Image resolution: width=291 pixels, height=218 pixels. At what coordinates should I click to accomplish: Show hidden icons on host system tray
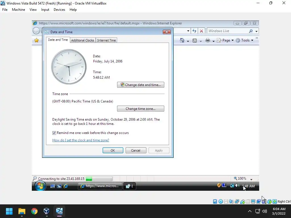pyautogui.click(x=250, y=211)
